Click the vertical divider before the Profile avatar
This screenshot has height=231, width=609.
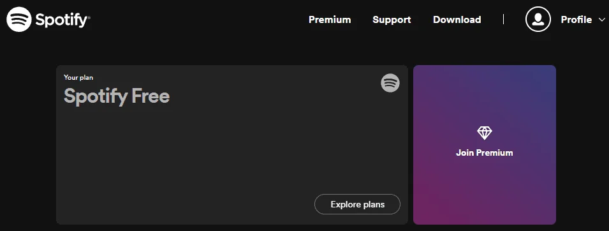tap(503, 19)
